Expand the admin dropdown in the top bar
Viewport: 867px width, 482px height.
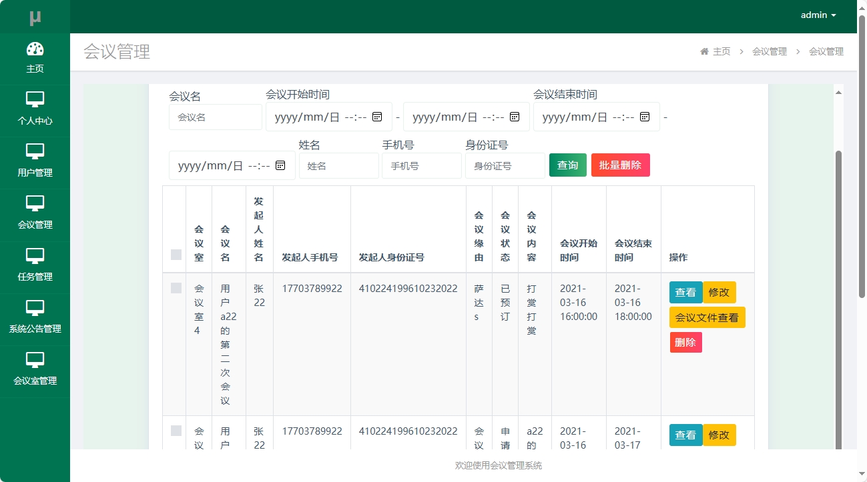[x=817, y=15]
